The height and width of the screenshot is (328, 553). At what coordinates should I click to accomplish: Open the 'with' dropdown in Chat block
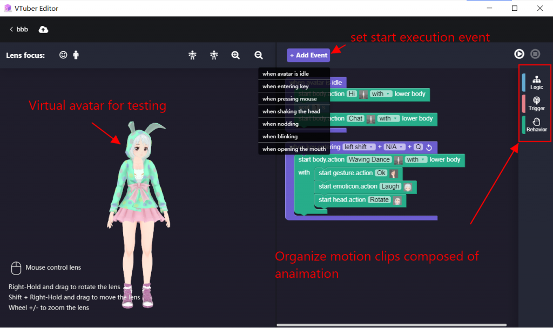388,119
